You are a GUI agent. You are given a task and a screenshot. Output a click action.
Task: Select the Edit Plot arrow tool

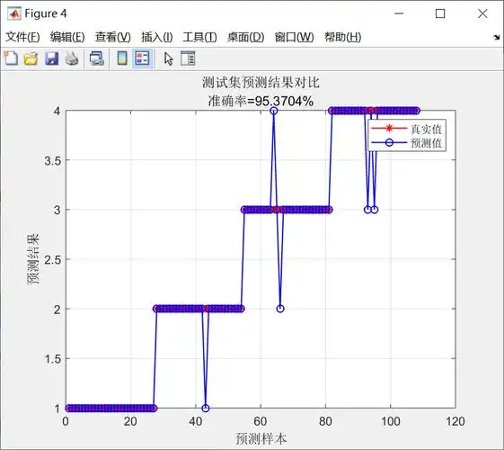pyautogui.click(x=168, y=58)
